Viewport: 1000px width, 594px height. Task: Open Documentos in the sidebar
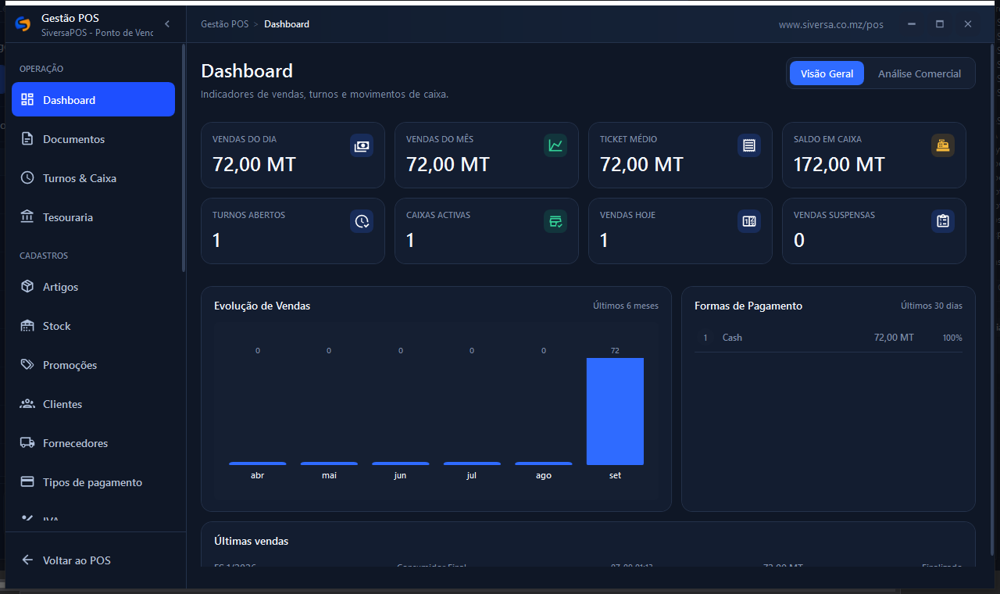[x=93, y=139]
